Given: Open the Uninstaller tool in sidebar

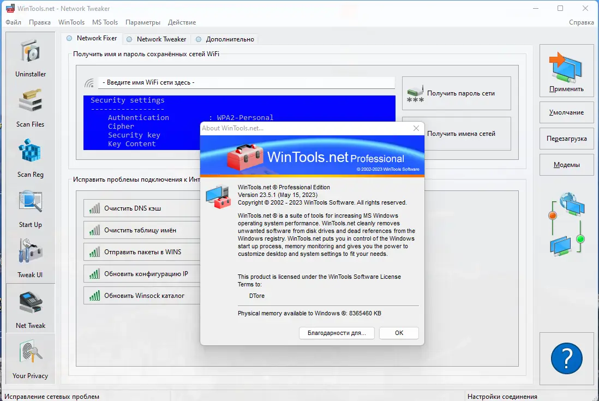Looking at the screenshot, I should click(30, 58).
